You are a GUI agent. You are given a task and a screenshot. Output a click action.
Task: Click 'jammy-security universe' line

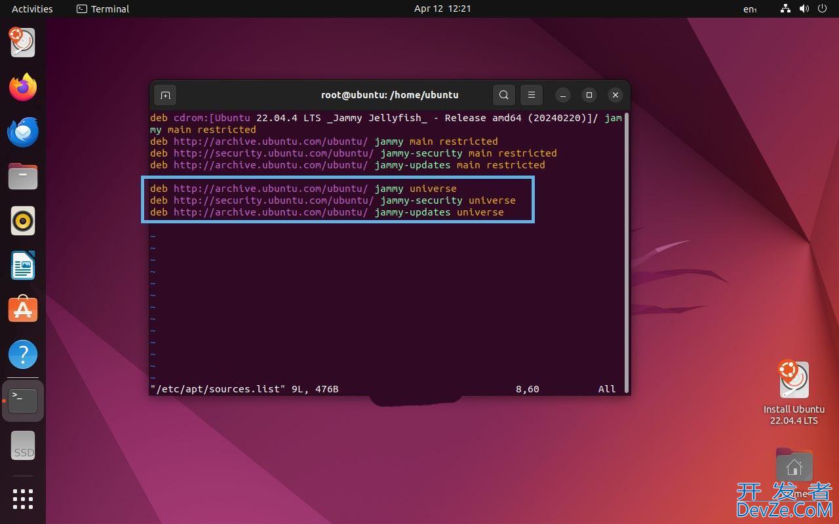pos(333,200)
